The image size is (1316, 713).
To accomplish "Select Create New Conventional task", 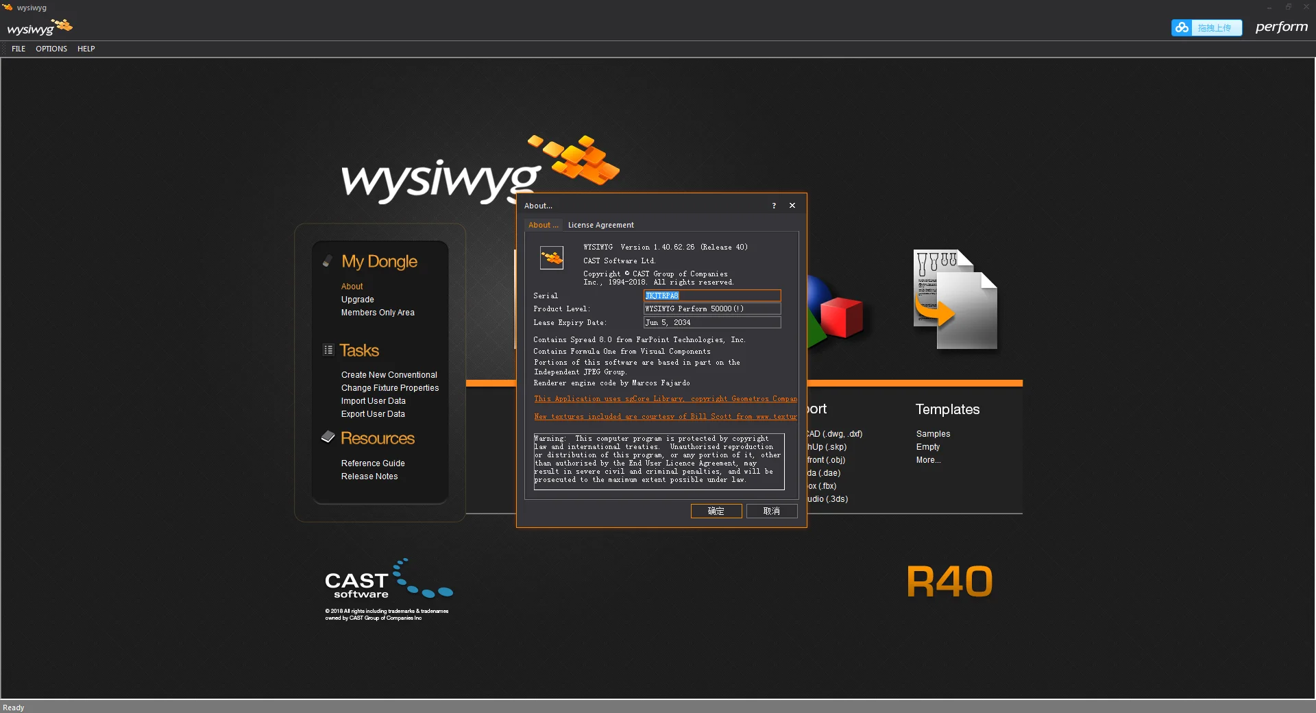I will tap(389, 375).
